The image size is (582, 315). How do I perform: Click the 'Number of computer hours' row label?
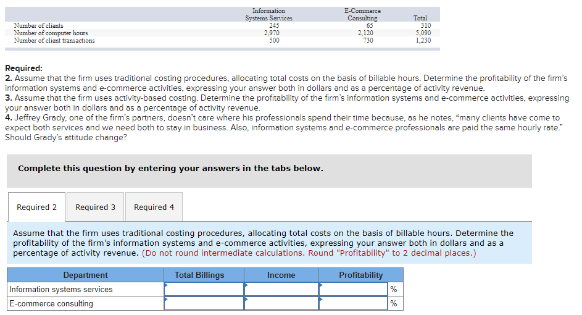tap(51, 33)
